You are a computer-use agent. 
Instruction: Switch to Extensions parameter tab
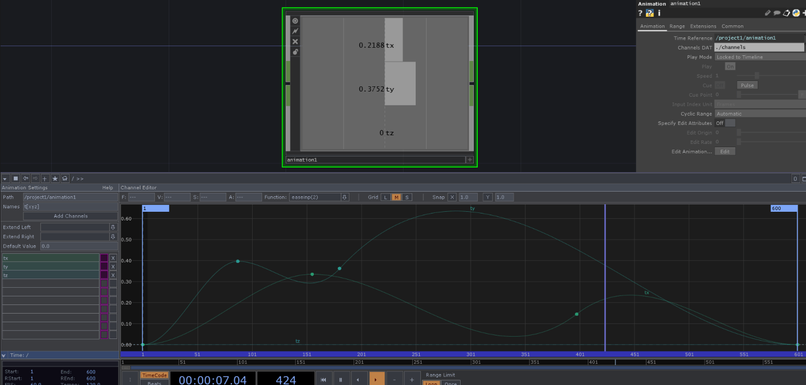point(703,26)
